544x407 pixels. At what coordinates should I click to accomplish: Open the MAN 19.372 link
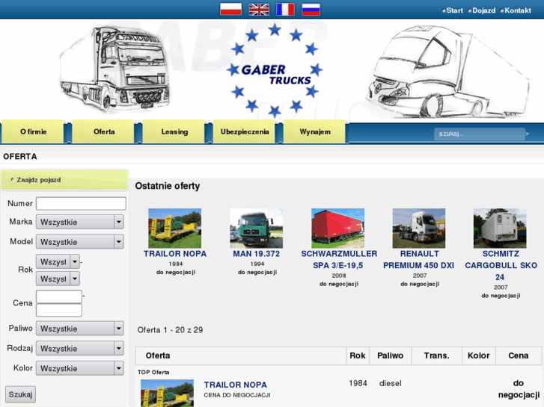(257, 254)
